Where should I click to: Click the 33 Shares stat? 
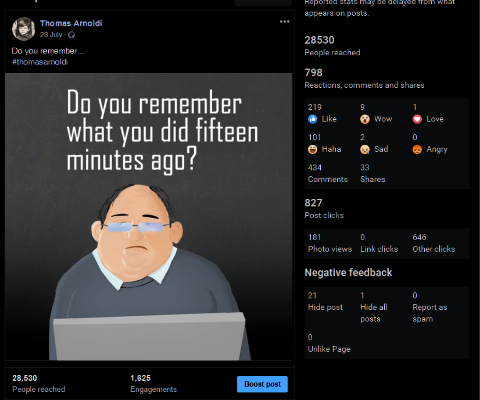[373, 173]
